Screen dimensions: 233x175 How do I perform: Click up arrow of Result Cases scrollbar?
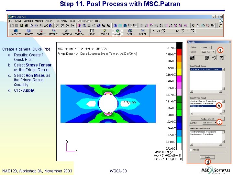(x=223, y=69)
